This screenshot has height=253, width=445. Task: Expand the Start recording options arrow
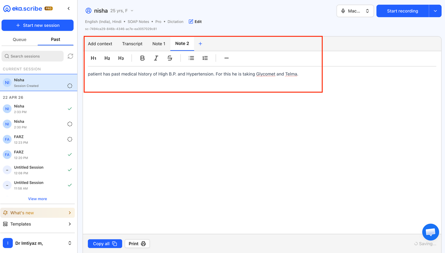[435, 11]
